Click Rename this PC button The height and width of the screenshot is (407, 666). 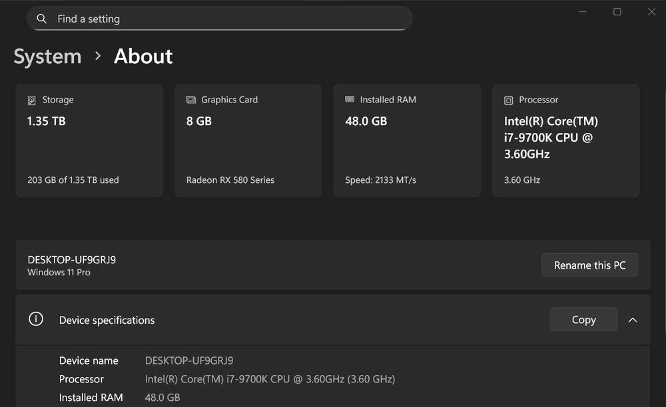point(589,265)
